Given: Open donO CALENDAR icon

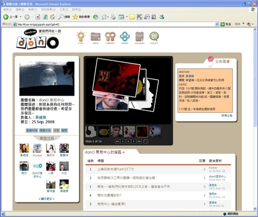Looking at the screenshot, I should point(139,37).
